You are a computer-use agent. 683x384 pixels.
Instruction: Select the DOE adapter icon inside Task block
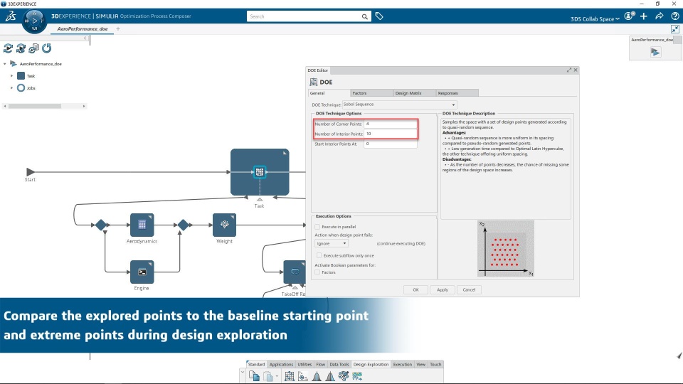click(x=260, y=172)
